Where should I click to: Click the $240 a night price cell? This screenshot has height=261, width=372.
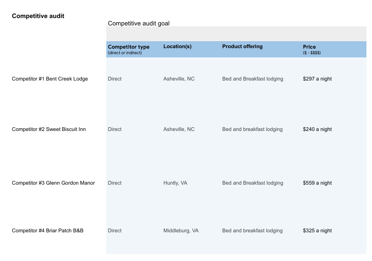317,130
